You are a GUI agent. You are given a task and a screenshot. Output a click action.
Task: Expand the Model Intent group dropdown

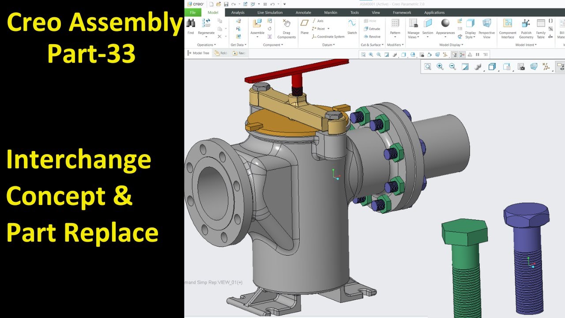[526, 45]
